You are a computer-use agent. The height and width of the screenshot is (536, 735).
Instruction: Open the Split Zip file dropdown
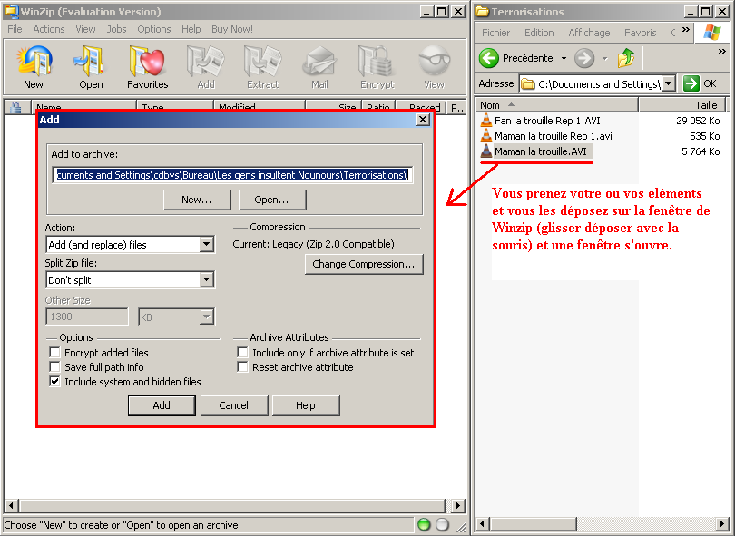pyautogui.click(x=206, y=279)
